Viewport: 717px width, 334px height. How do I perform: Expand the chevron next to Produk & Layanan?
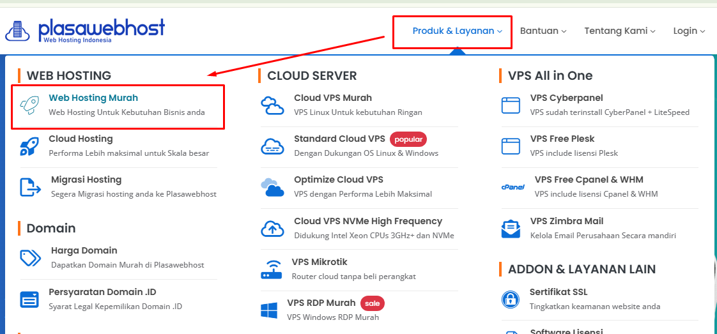click(x=500, y=31)
